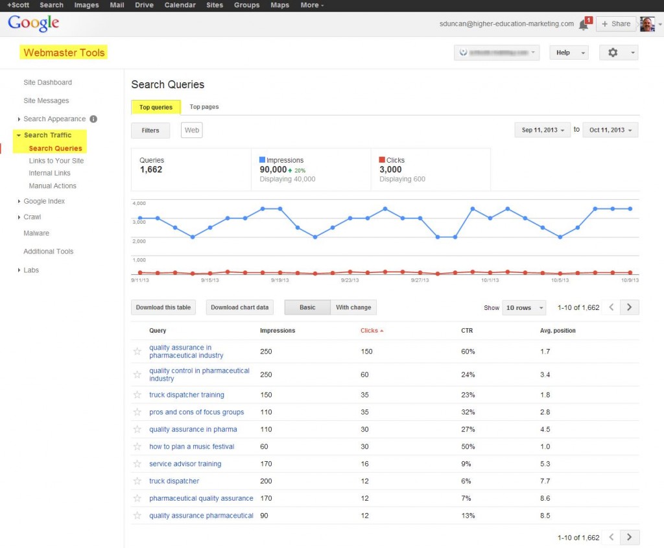Select the Top queries tab
Image resolution: width=664 pixels, height=548 pixels.
156,107
